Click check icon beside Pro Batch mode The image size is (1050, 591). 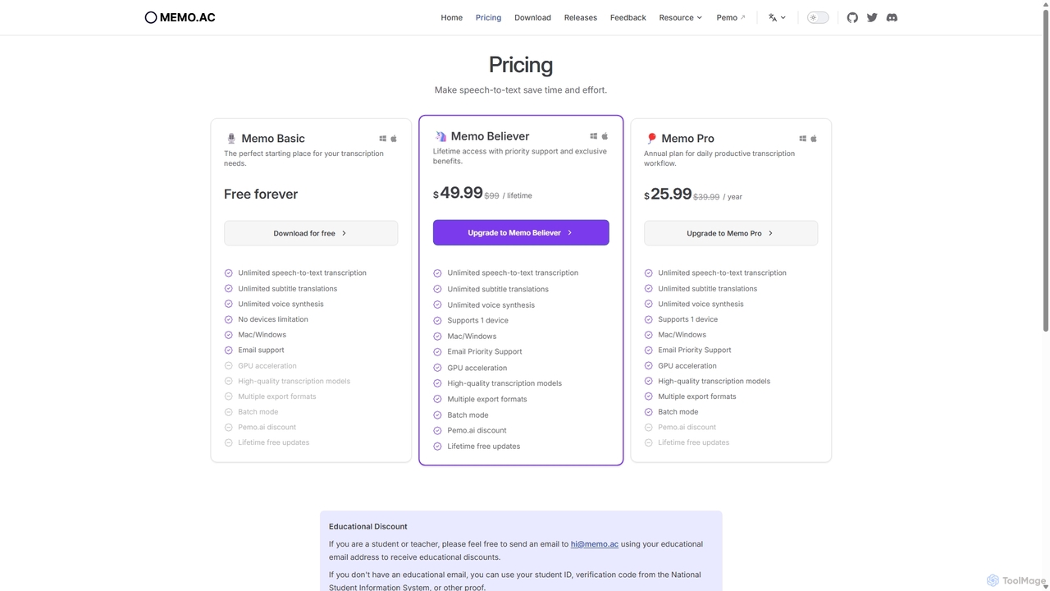pos(649,412)
